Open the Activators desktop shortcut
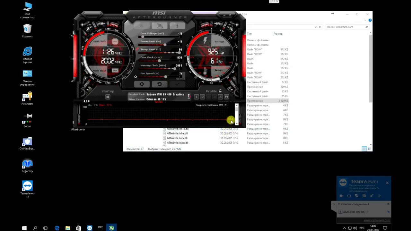The image size is (411, 231). (x=27, y=98)
